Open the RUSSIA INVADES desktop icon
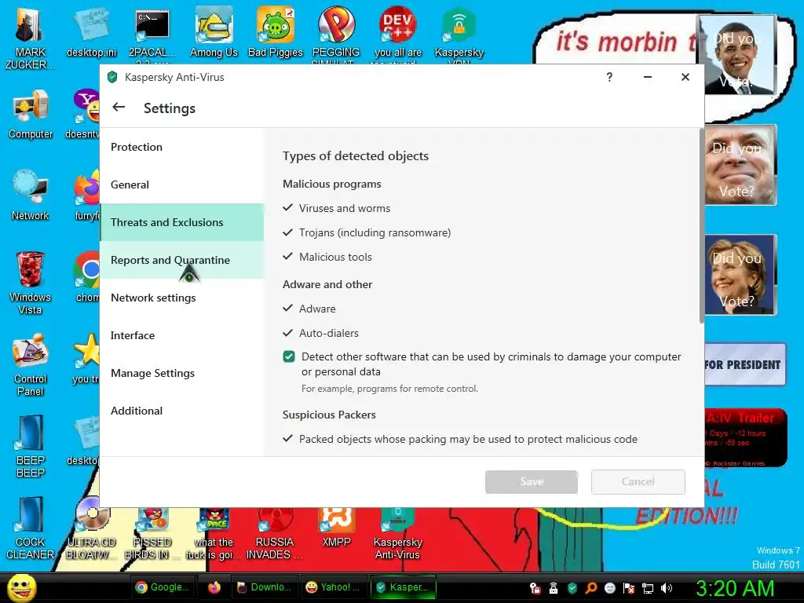This screenshot has width=804, height=603. click(275, 532)
